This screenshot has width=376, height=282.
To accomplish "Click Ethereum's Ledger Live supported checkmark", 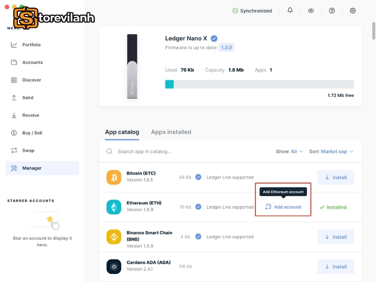I will click(198, 207).
